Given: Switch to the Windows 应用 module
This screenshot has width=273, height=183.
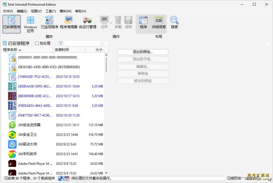Looking at the screenshot, I should coord(31,24).
